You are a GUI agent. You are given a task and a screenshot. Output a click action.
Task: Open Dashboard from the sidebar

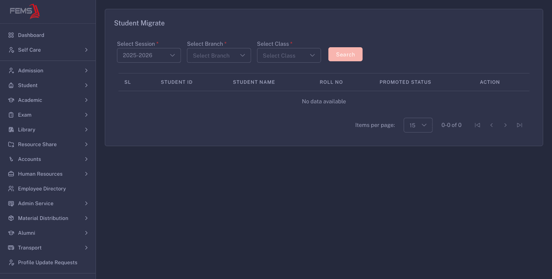pos(48,35)
